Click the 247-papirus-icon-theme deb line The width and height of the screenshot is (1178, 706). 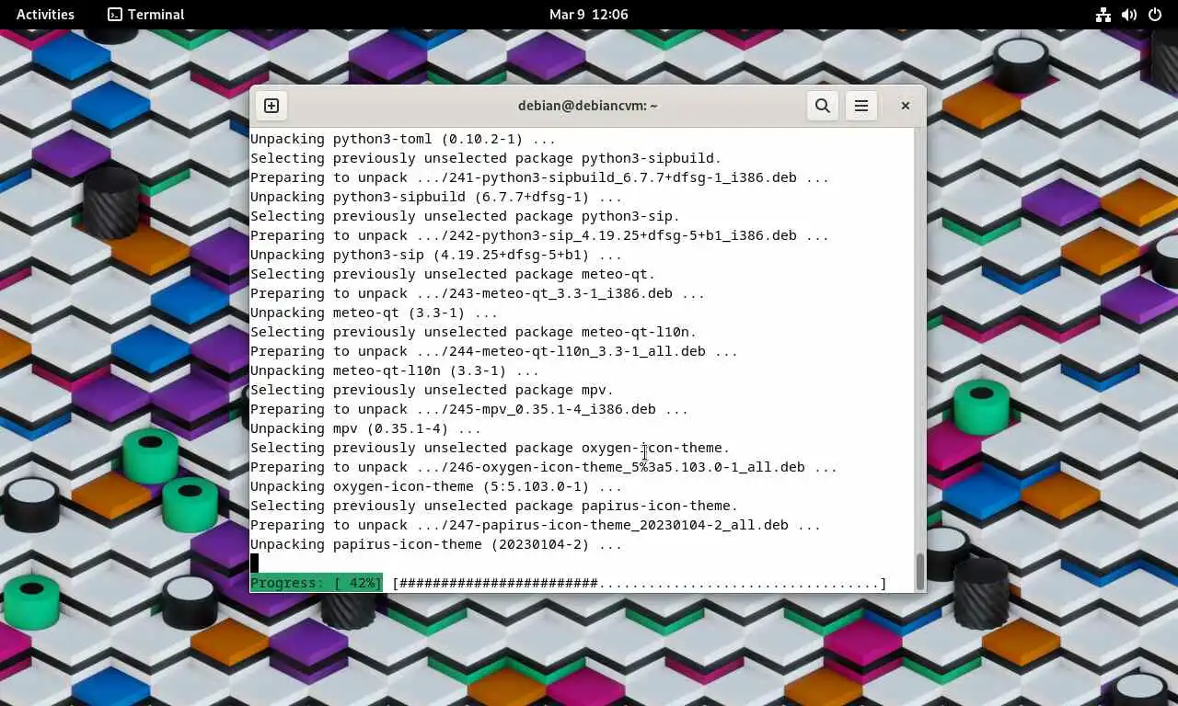point(536,525)
